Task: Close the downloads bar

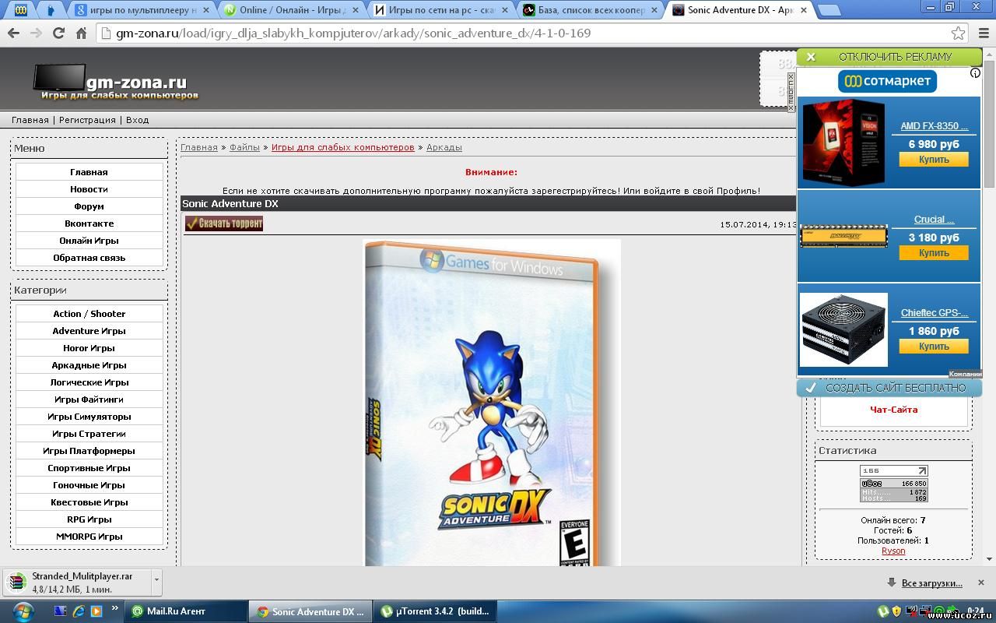Action: point(980,583)
